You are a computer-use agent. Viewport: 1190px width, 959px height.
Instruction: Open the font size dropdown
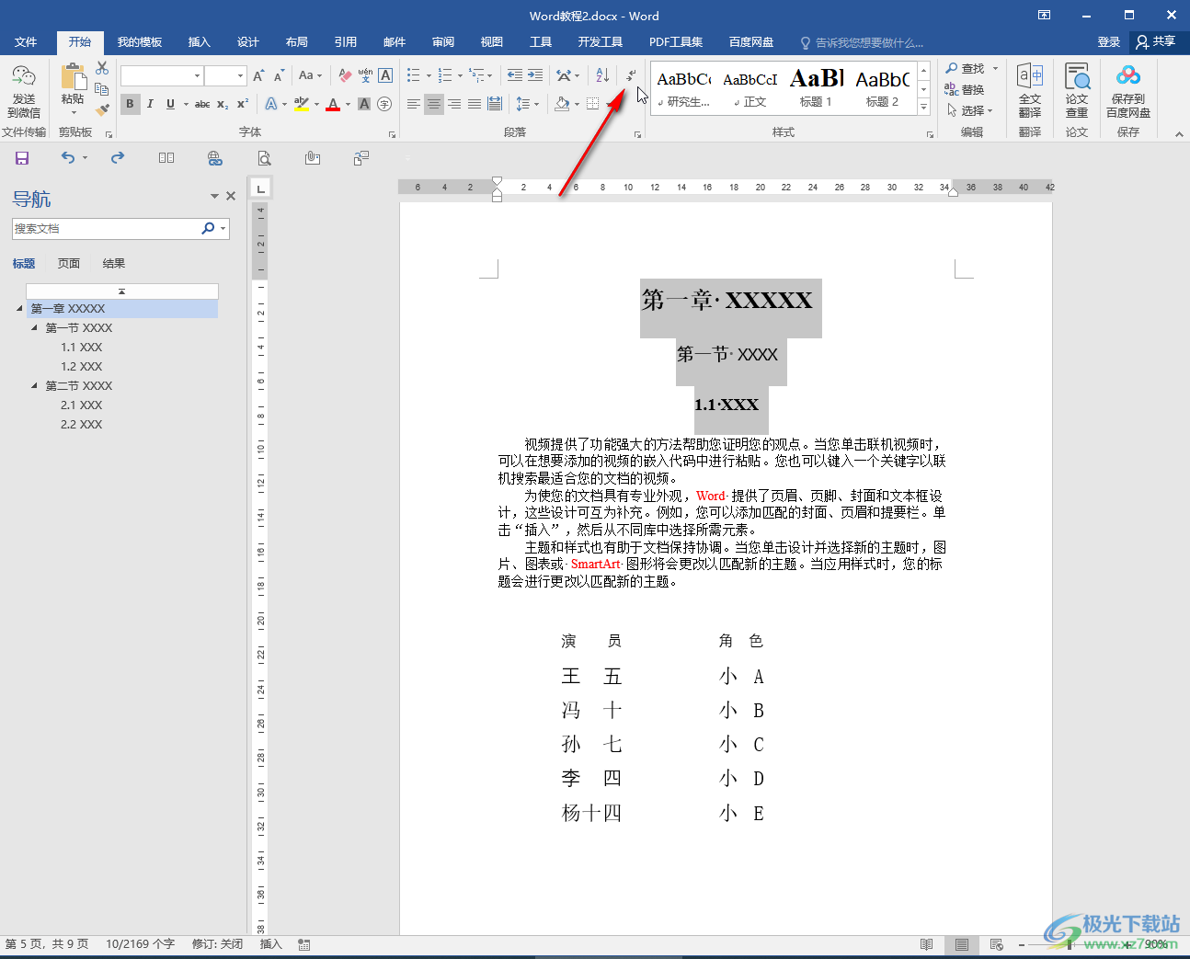240,75
